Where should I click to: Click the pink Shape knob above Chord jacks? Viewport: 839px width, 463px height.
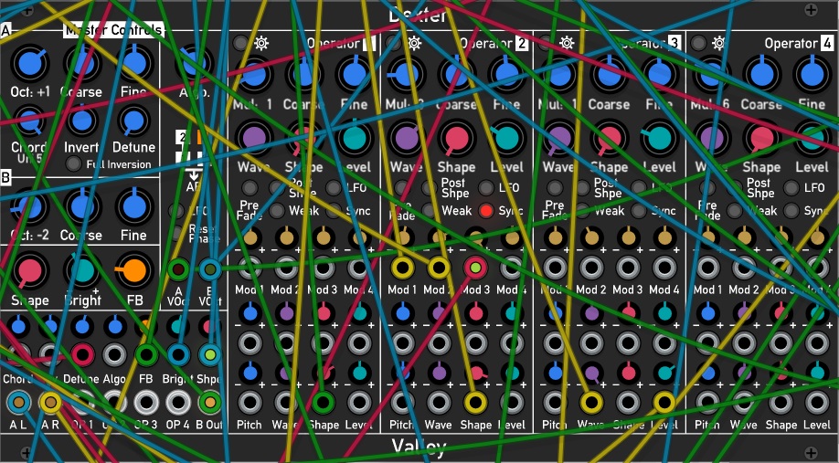[x=30, y=271]
